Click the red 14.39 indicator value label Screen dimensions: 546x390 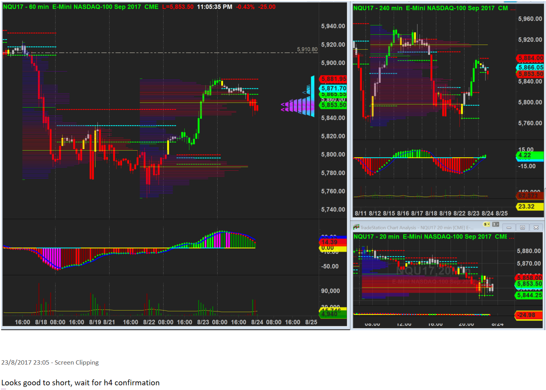(x=333, y=242)
